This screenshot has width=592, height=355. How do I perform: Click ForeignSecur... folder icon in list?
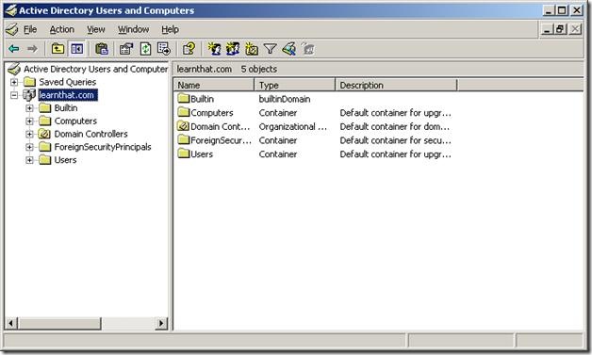183,140
